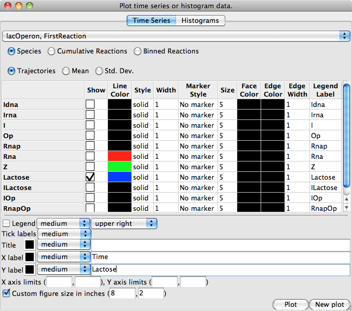Screen dimensions: 352x311
Task: Enable the Legend checkbox
Action: [x=6, y=223]
